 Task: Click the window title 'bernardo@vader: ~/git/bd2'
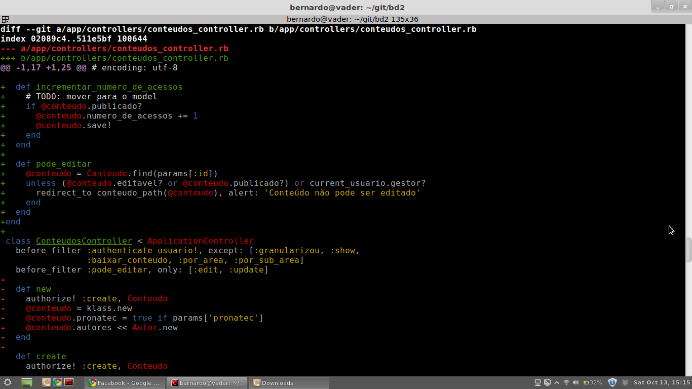tap(347, 8)
